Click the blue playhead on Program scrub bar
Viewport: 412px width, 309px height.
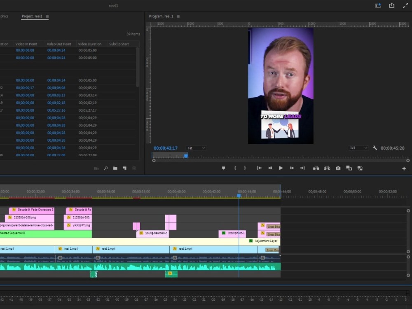[x=186, y=156]
